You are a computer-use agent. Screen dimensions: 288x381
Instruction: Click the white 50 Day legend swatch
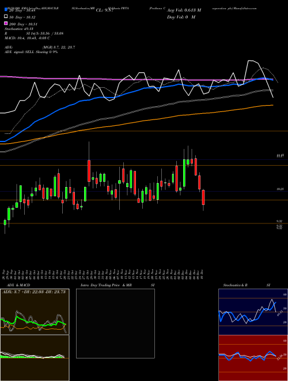(x=6, y=17)
